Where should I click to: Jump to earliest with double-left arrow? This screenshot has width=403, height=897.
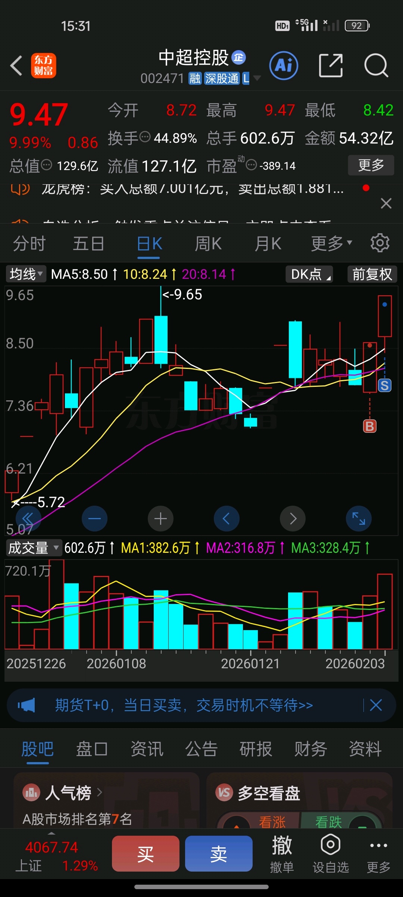pyautogui.click(x=28, y=518)
